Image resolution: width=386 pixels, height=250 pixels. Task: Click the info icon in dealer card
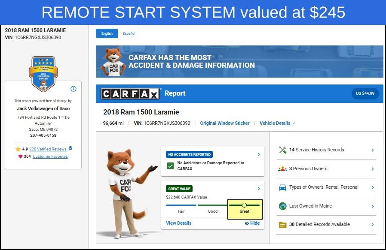pos(74,89)
